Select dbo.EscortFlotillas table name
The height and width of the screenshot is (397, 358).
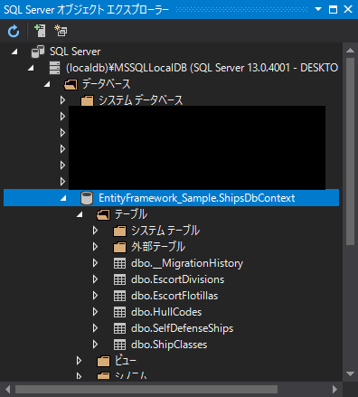[x=174, y=296]
